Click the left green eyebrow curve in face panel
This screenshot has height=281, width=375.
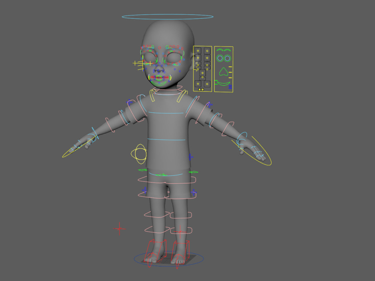pos(220,50)
